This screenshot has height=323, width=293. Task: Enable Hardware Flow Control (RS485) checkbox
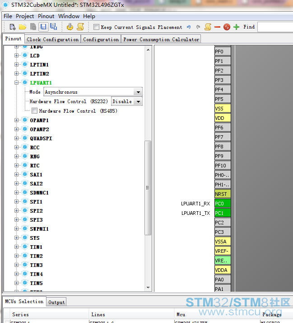pos(35,111)
